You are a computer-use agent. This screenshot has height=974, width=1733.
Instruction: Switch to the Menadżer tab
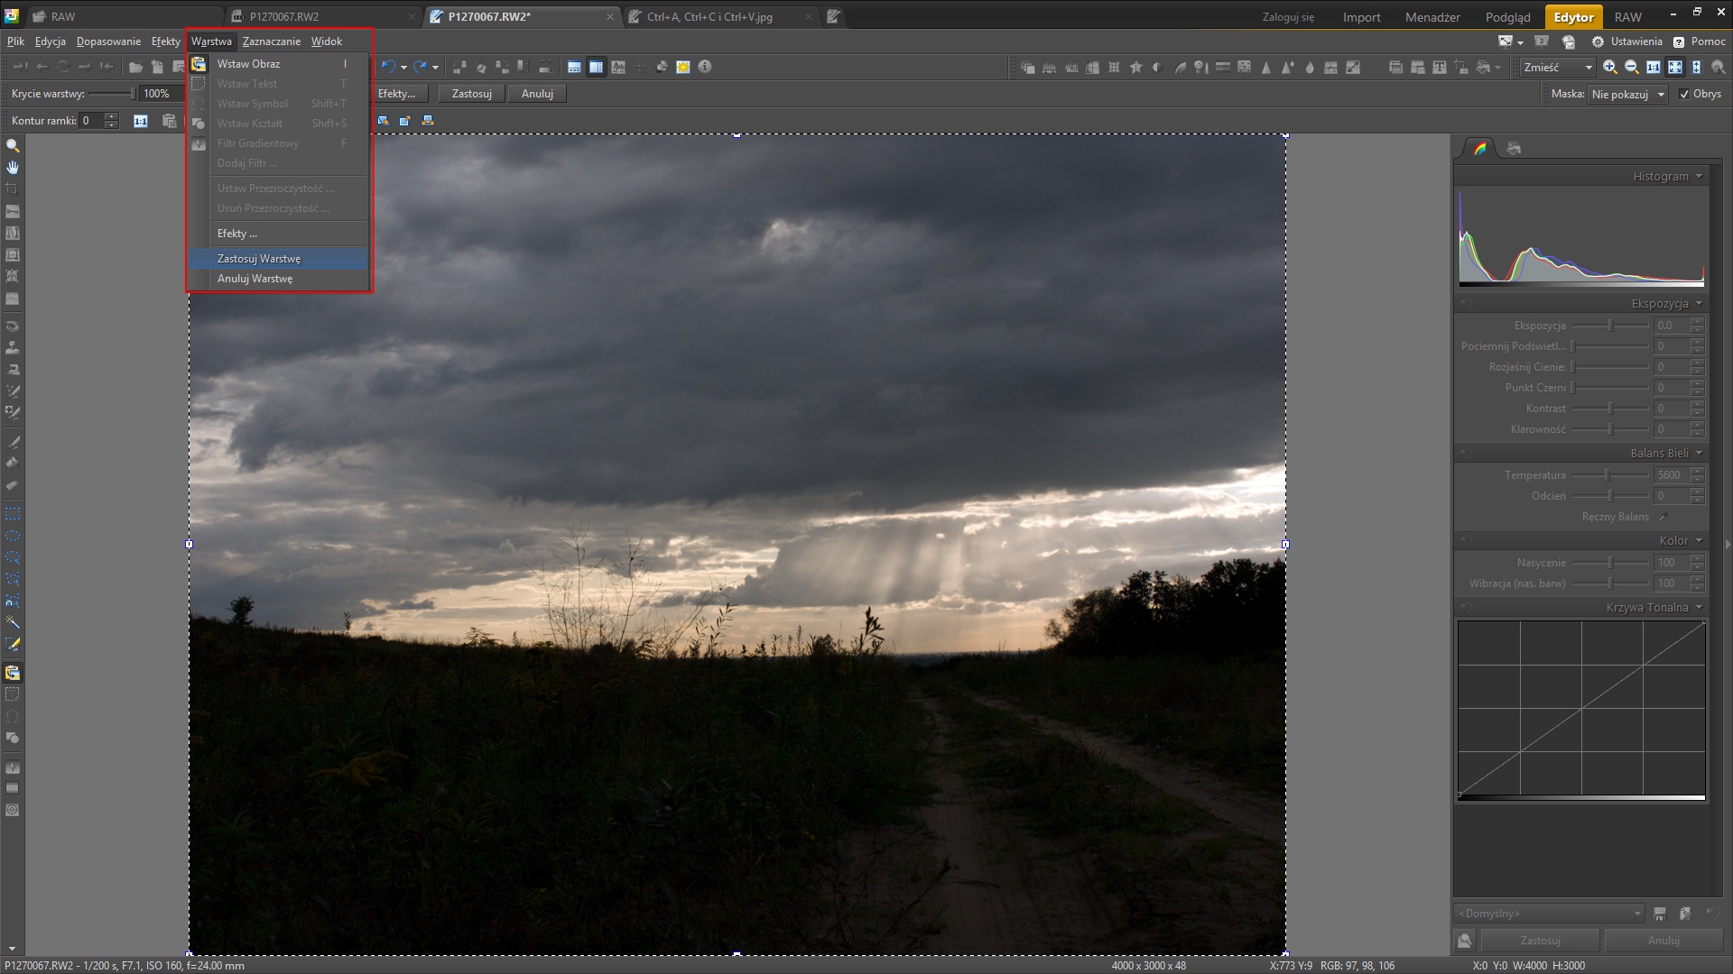[x=1432, y=17]
